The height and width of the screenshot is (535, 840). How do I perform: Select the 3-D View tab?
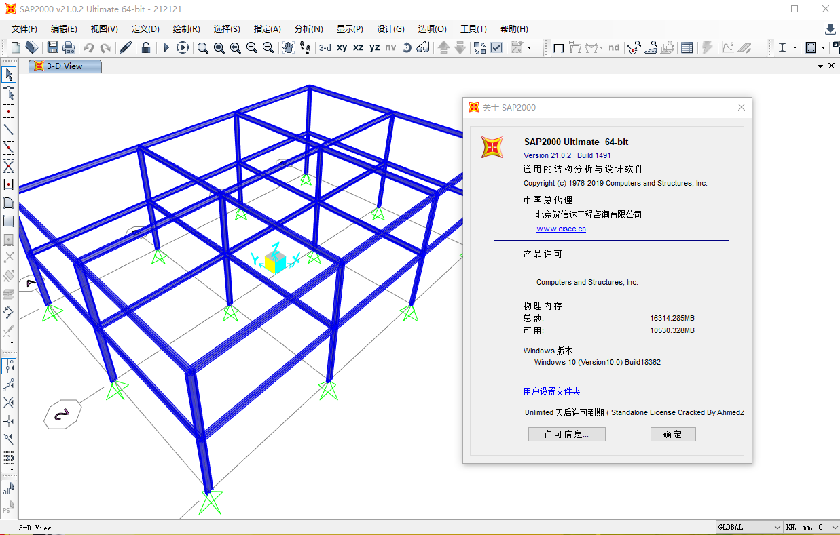point(65,66)
